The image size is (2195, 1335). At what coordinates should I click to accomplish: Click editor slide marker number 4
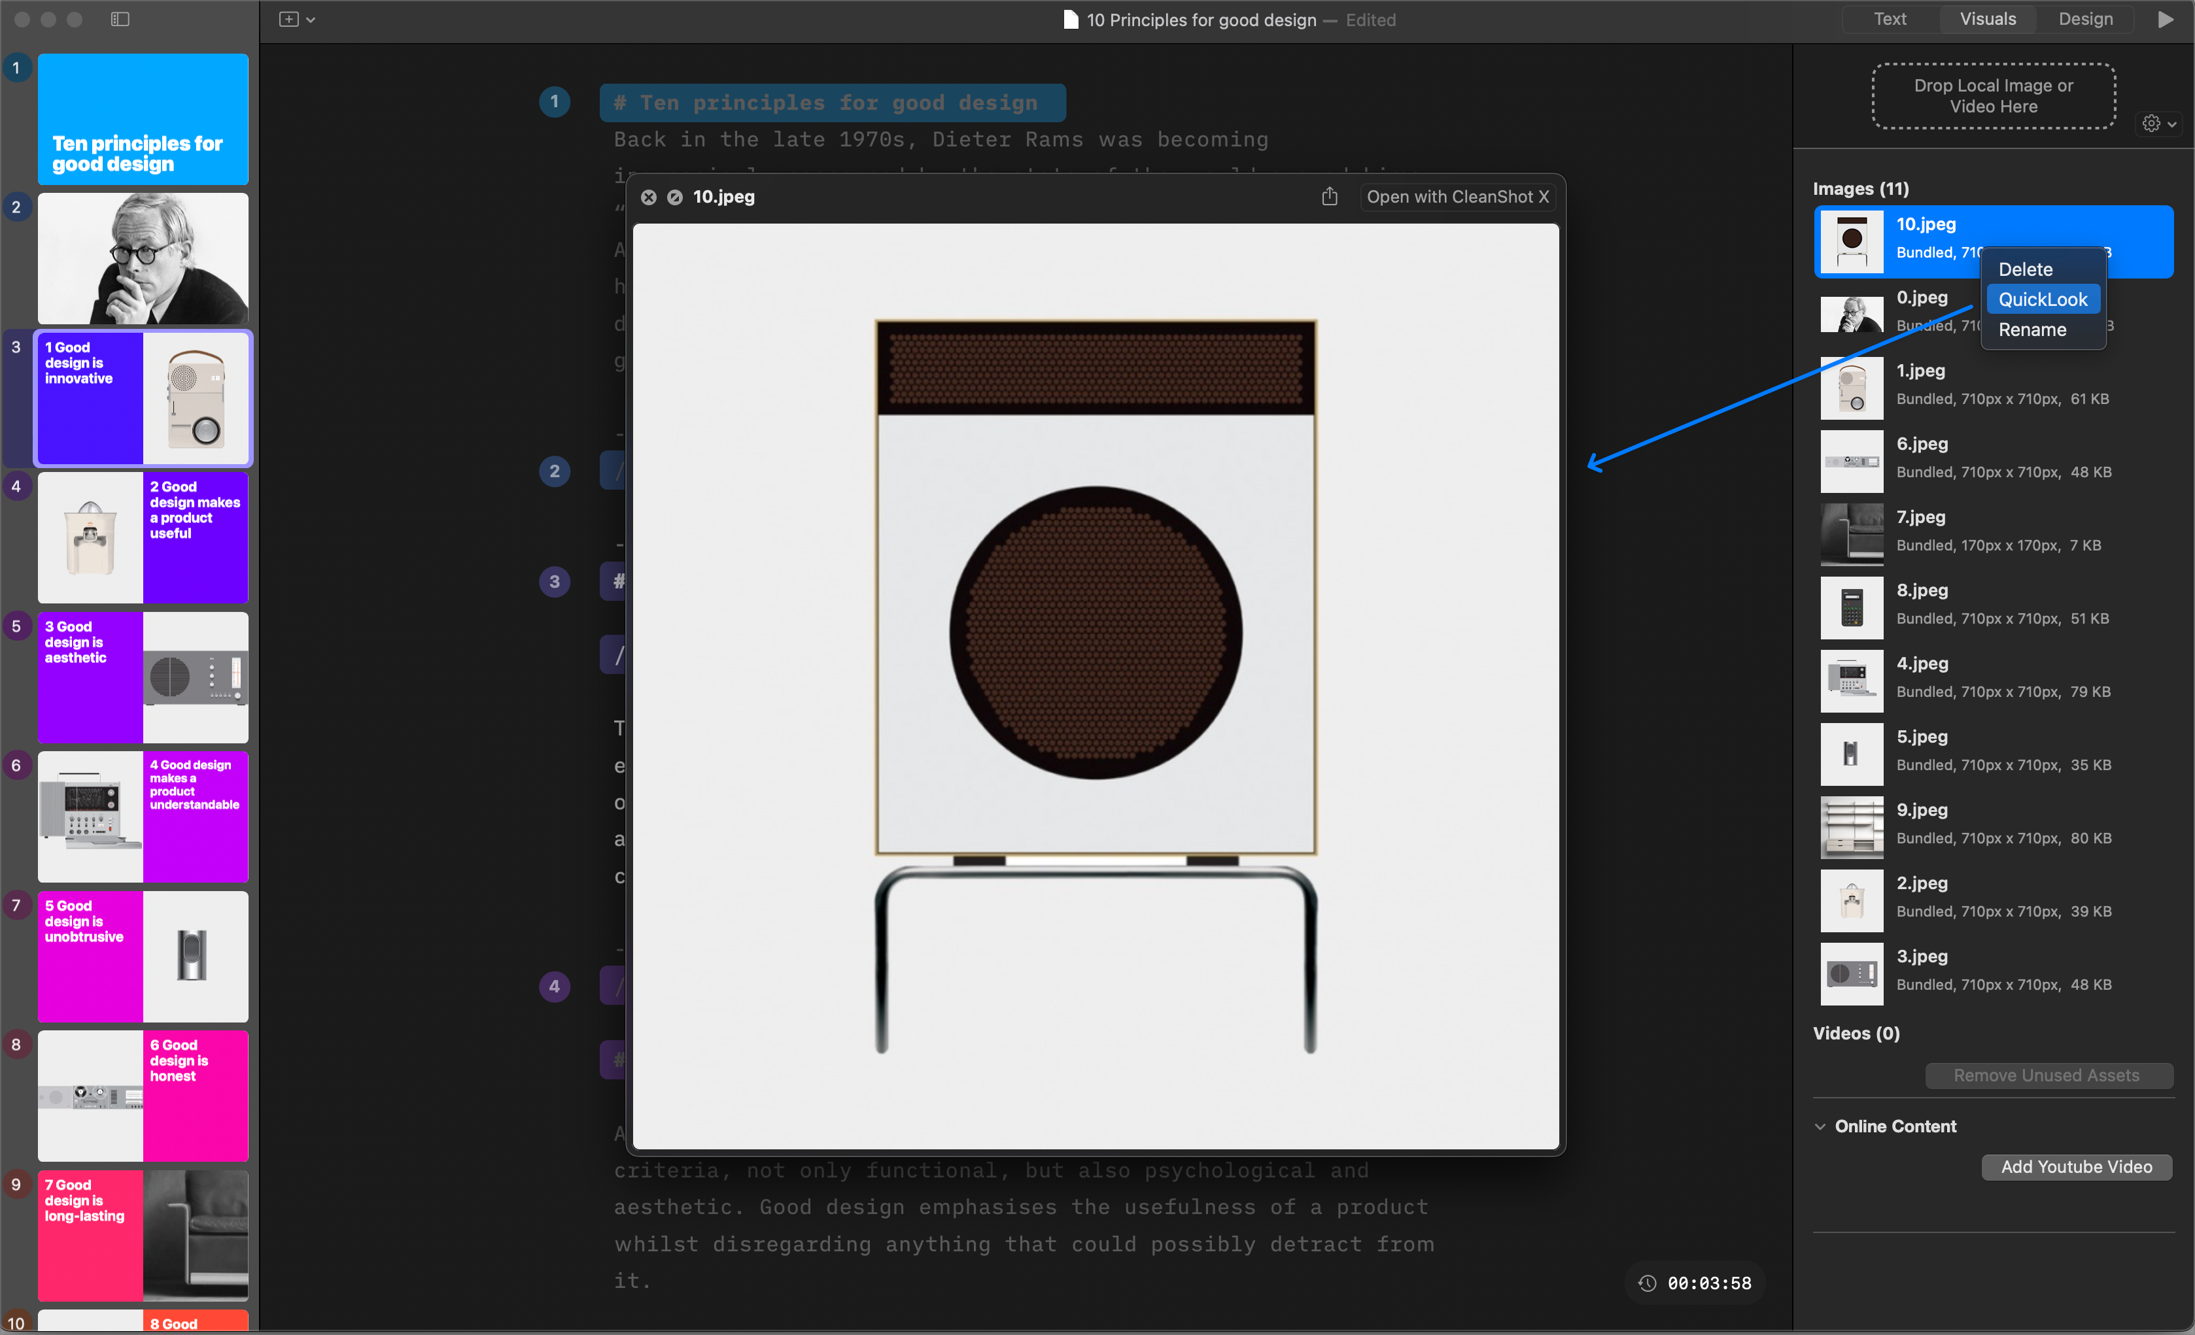[x=554, y=986]
